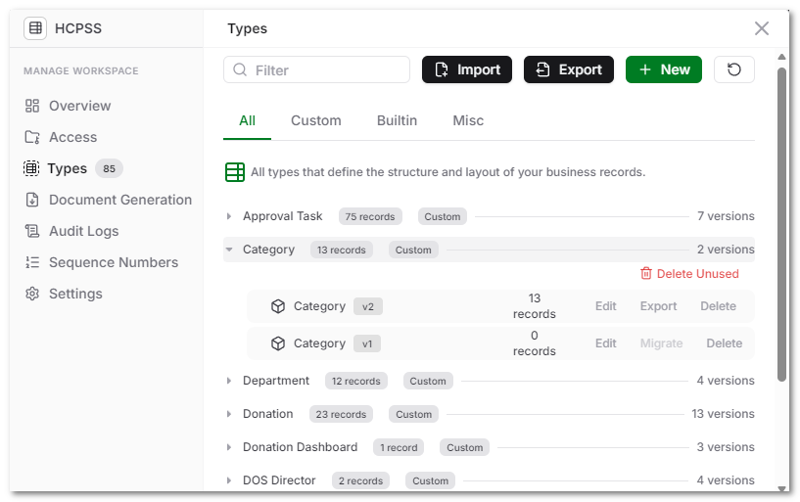The image size is (800, 502).
Task: Click the green table icon beside description
Action: click(235, 172)
